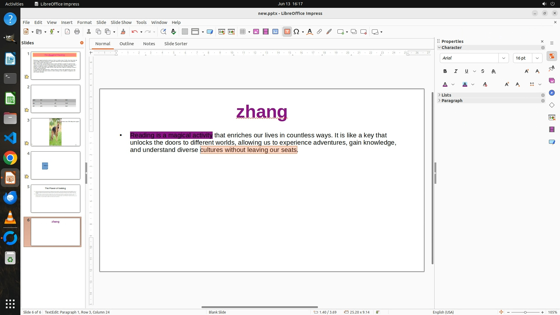The height and width of the screenshot is (315, 560).
Task: Open the 16 pt font size dropdown
Action: 537,58
